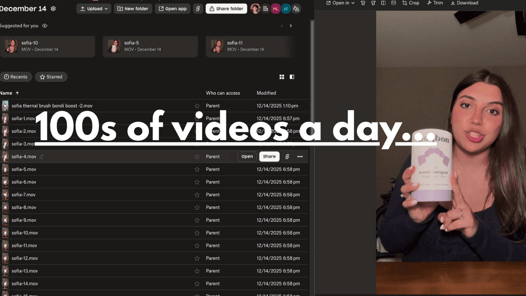The width and height of the screenshot is (526, 296).
Task: Click the add members icon in the header
Action: point(296,9)
